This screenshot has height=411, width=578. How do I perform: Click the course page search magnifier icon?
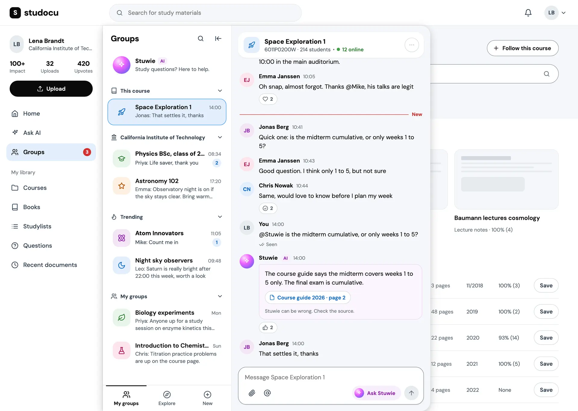[x=547, y=74]
